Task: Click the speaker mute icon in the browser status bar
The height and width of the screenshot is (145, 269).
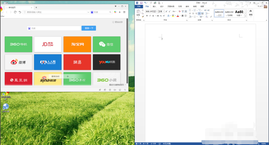Action: pyautogui.click(x=115, y=90)
